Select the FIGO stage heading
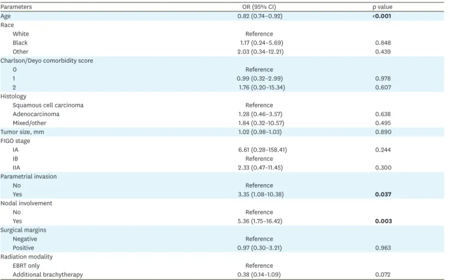 (x=15, y=141)
